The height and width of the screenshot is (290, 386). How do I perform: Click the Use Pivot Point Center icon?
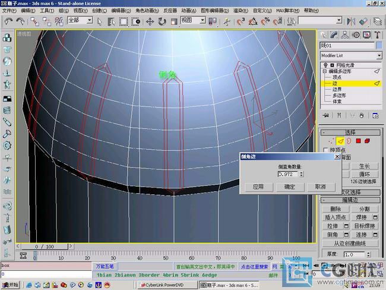(213, 21)
